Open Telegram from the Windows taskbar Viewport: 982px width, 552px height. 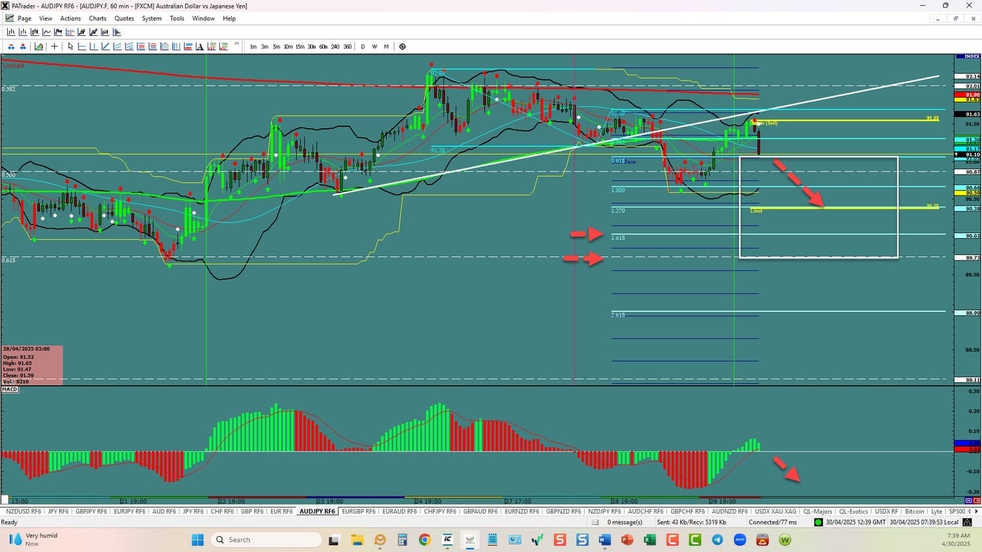click(718, 540)
